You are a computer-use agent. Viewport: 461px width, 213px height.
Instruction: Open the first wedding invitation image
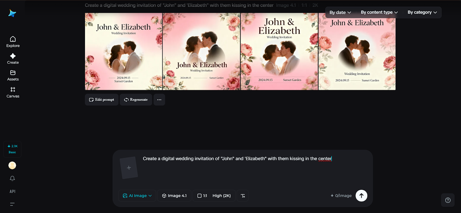(x=124, y=51)
